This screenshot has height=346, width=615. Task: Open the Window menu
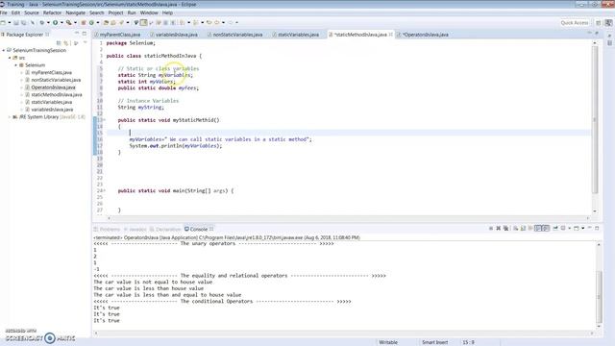coord(149,12)
